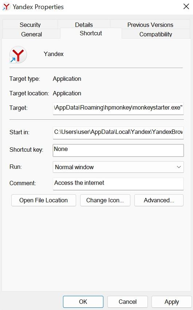This screenshot has height=310, width=193.
Task: Confirm changes with the OK button
Action: pos(83,302)
